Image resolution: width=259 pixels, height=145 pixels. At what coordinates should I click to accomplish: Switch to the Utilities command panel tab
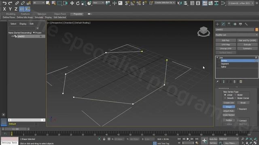coord(246,24)
